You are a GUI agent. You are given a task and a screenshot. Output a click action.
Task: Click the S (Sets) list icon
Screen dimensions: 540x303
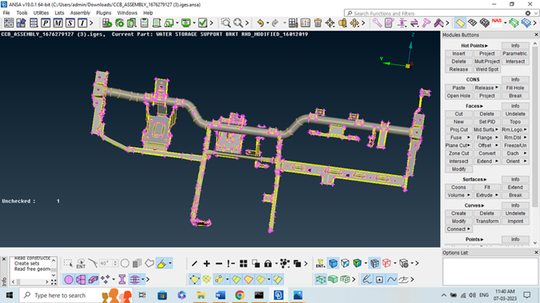coord(70,23)
